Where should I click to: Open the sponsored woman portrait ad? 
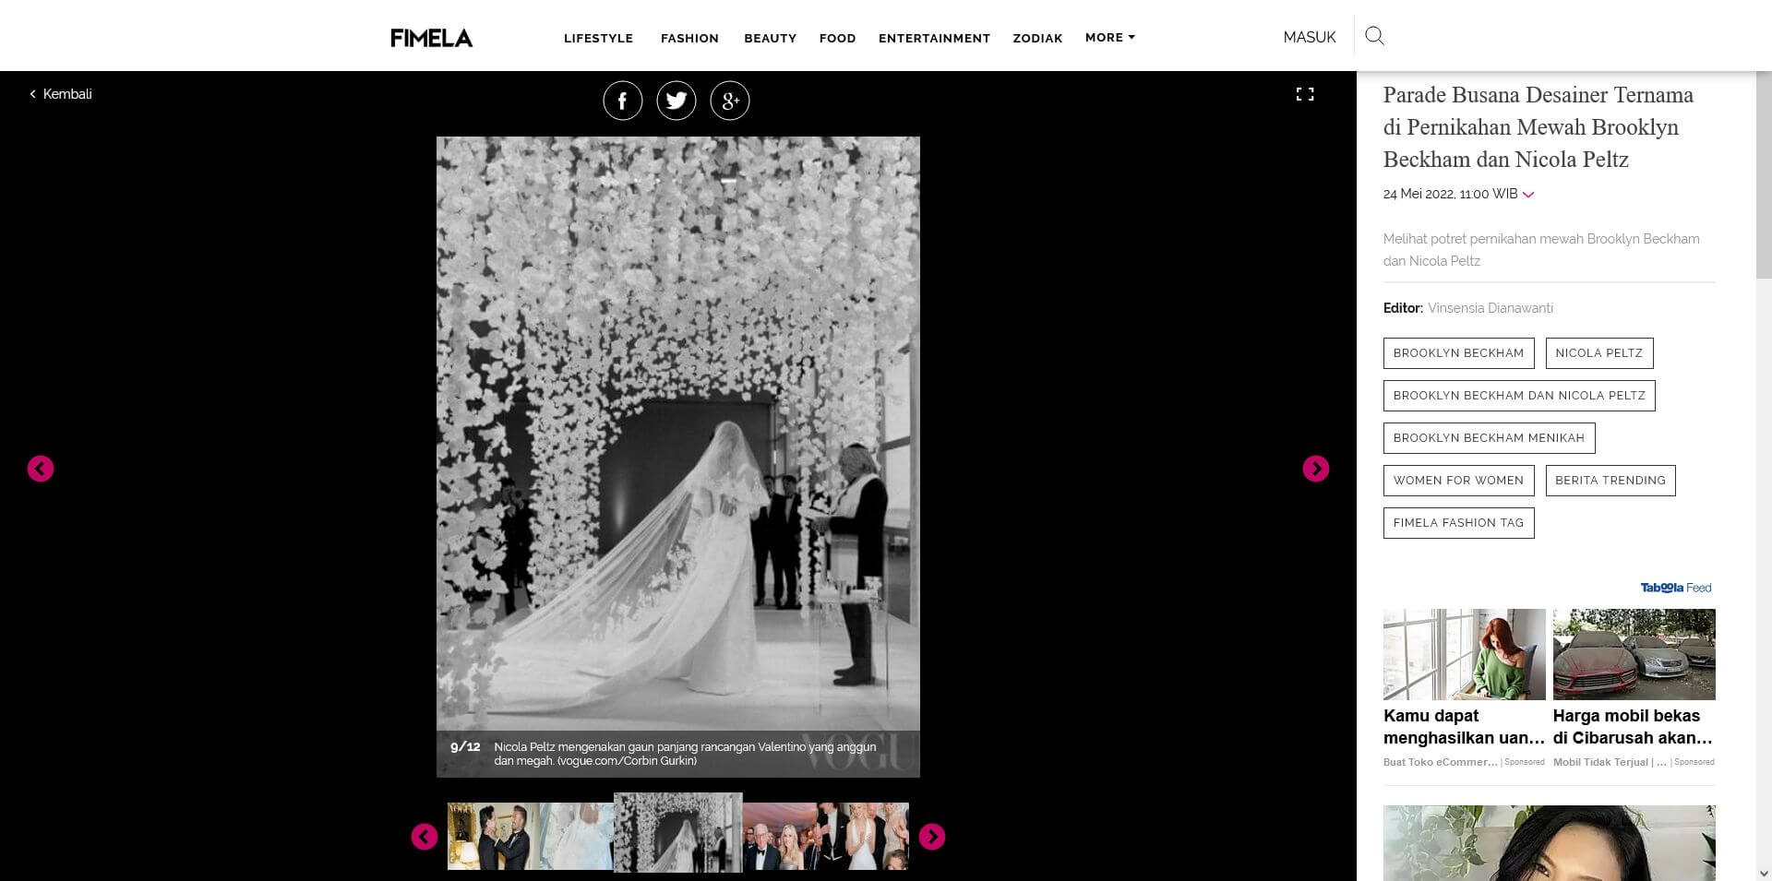click(1549, 843)
